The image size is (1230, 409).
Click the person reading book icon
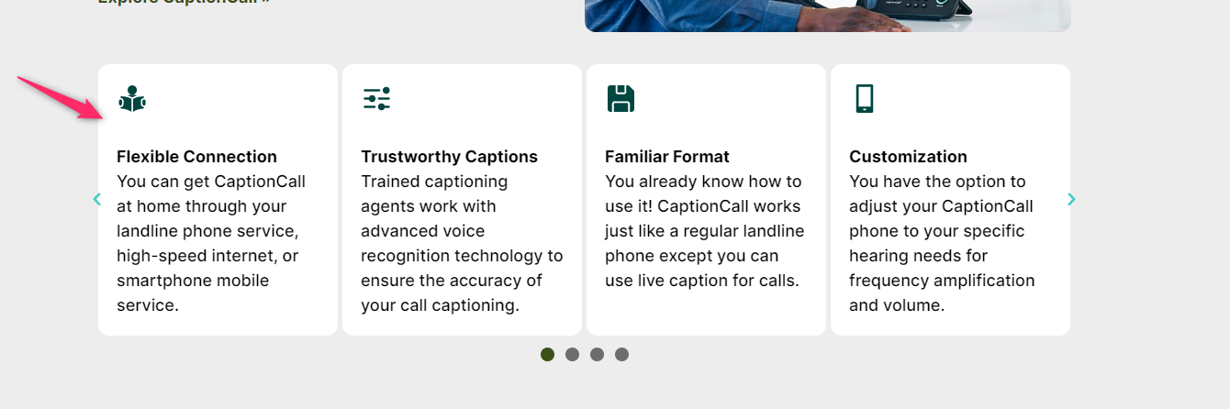[x=132, y=99]
